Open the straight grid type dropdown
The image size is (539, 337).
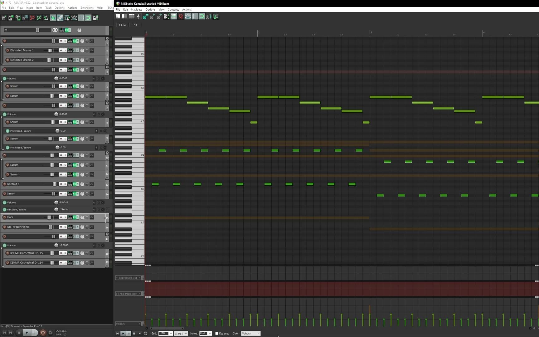181,333
